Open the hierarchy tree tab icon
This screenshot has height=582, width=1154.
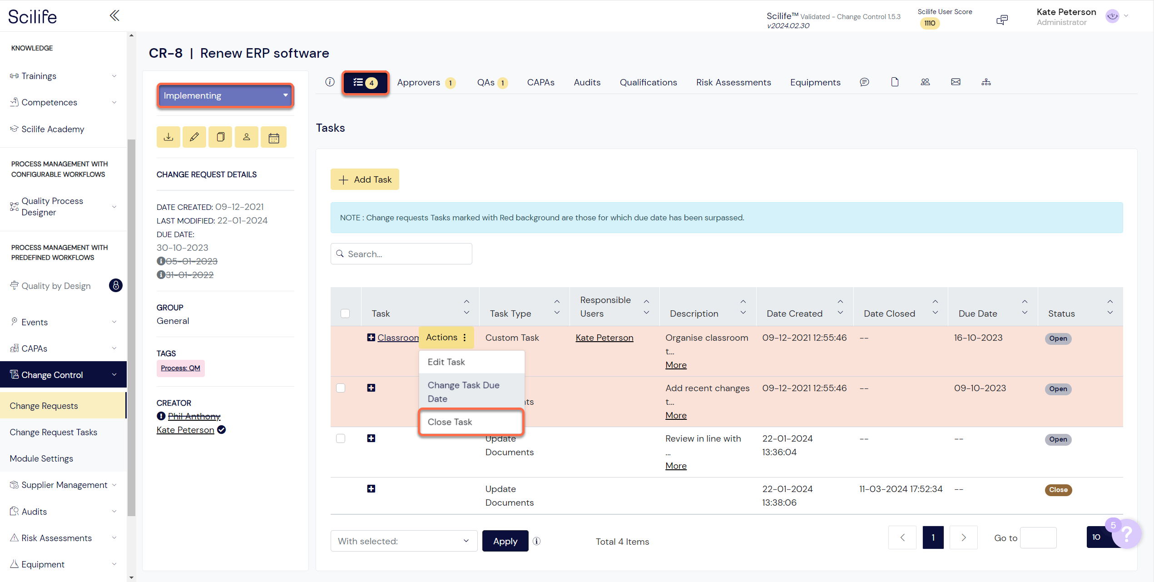tap(986, 82)
